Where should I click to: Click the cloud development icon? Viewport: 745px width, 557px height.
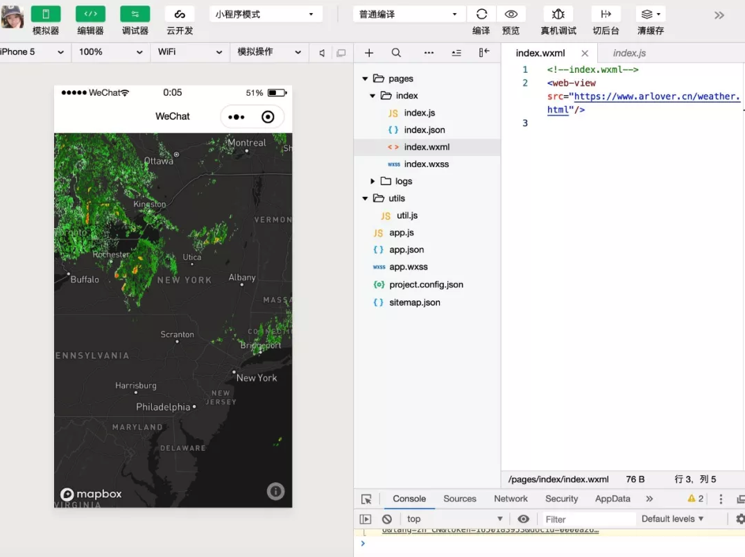[x=180, y=15]
